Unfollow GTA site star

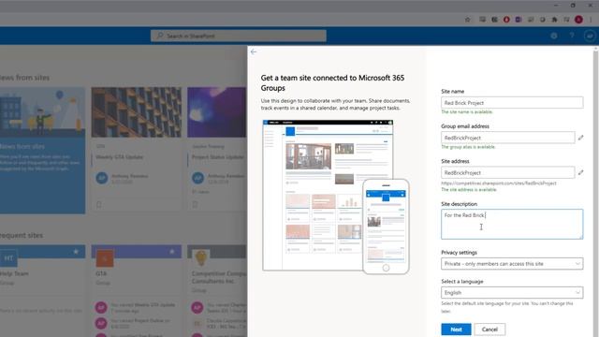(x=172, y=252)
